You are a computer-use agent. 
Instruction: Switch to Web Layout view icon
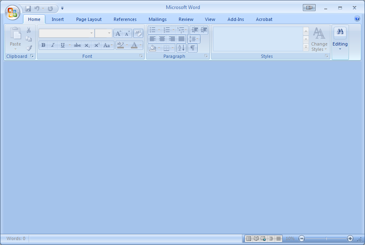(x=263, y=238)
